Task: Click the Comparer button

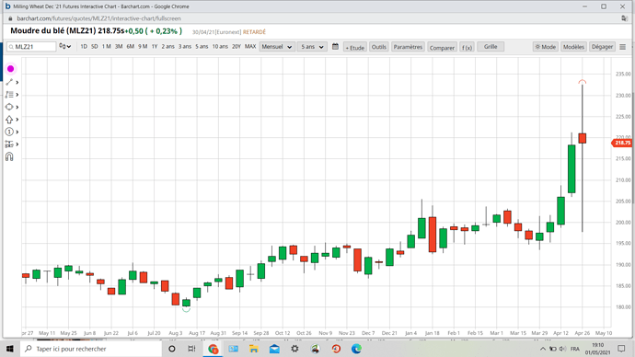Action: pyautogui.click(x=442, y=47)
